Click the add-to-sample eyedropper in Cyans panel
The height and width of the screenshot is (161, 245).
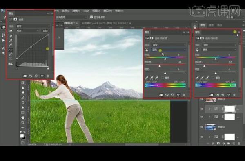point(202,78)
